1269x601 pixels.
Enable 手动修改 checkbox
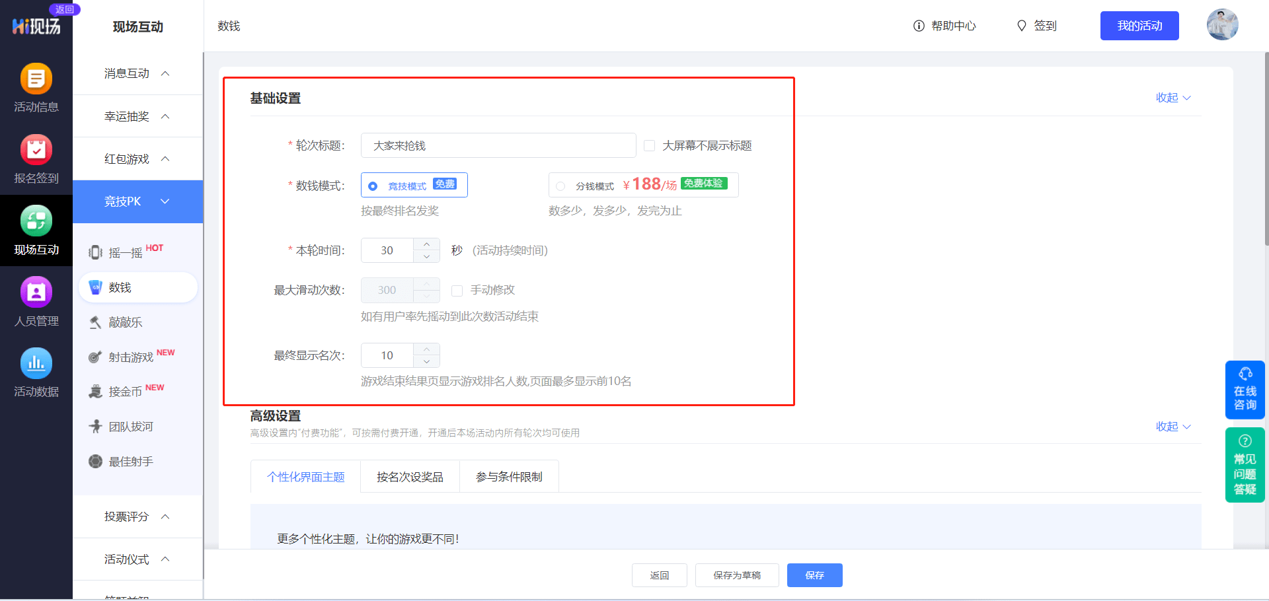click(457, 291)
